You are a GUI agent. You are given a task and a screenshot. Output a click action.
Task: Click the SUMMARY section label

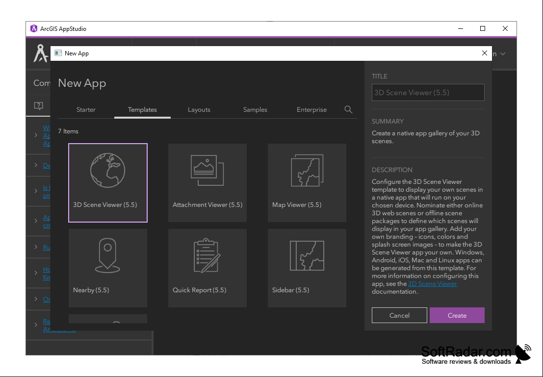point(388,122)
